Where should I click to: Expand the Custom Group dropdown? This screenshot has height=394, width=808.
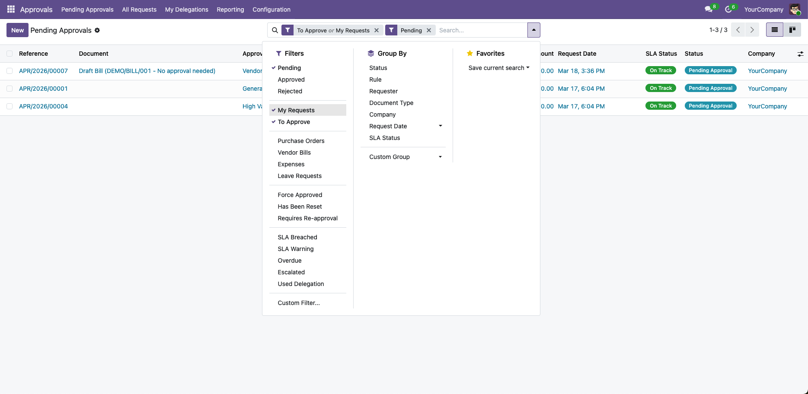coord(440,157)
